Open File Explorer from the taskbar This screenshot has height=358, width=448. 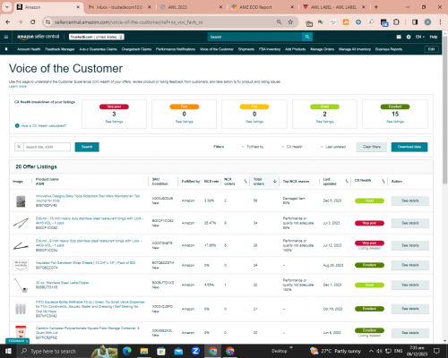[144, 351]
